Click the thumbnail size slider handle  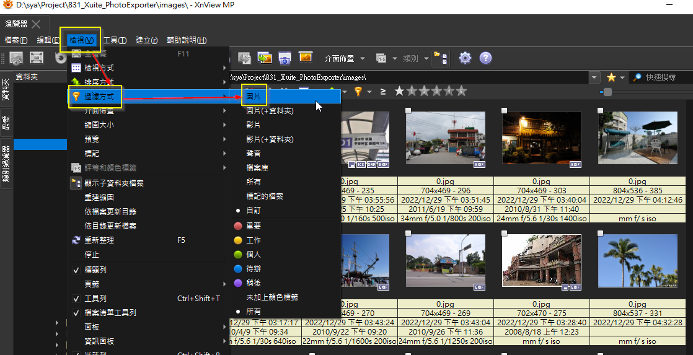tap(607, 92)
